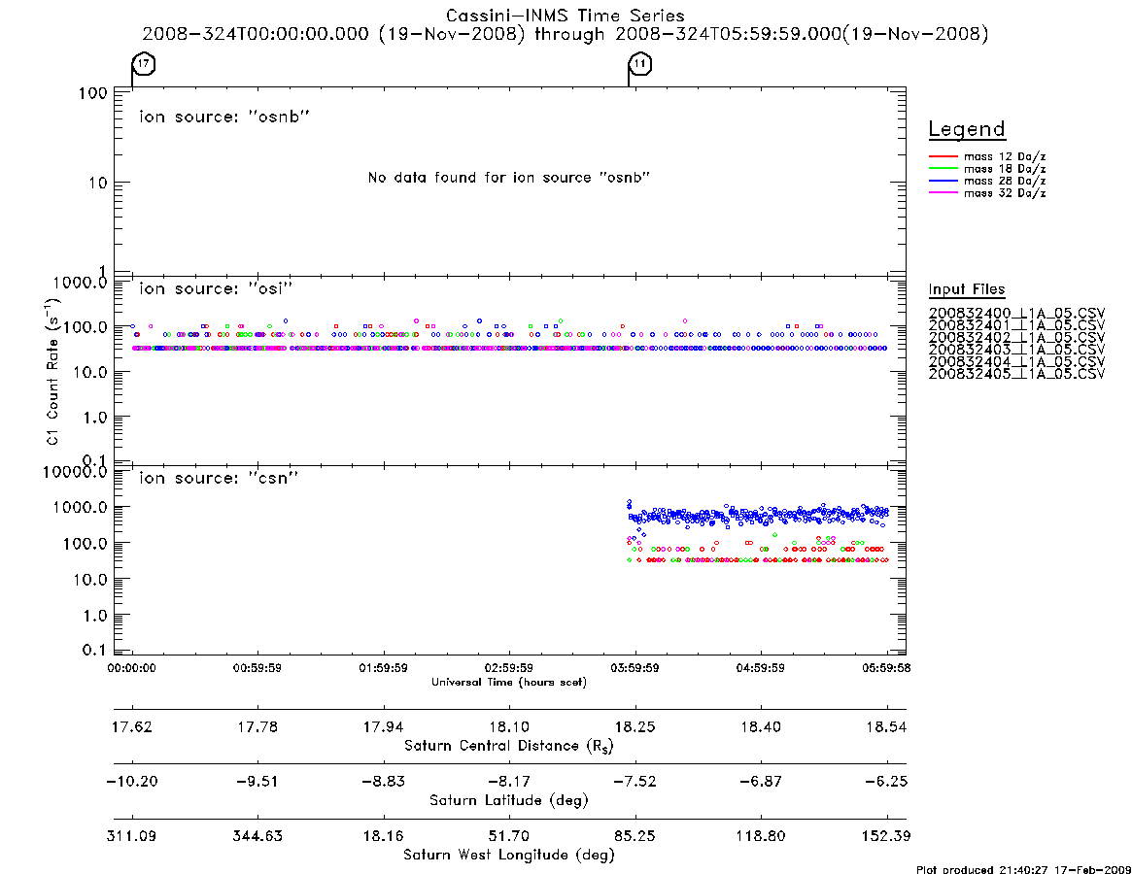Click latitude value -6.87

point(761,782)
